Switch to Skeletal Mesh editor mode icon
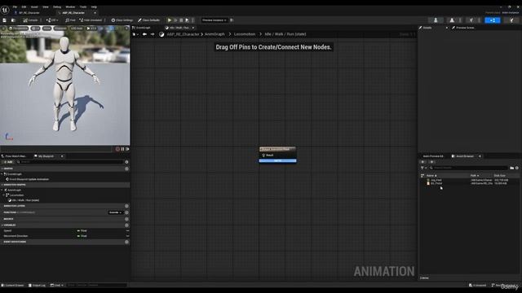The width and height of the screenshot is (522, 293). tap(452, 20)
